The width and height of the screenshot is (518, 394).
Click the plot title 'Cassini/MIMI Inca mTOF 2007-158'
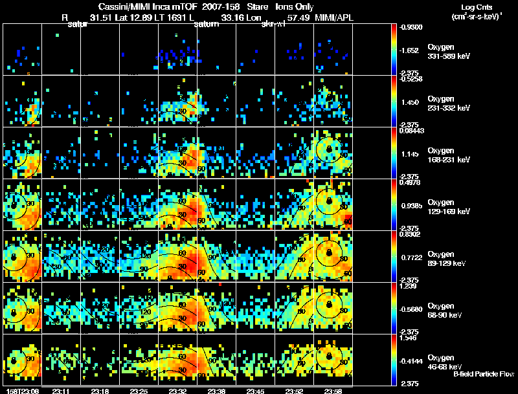pyautogui.click(x=170, y=7)
